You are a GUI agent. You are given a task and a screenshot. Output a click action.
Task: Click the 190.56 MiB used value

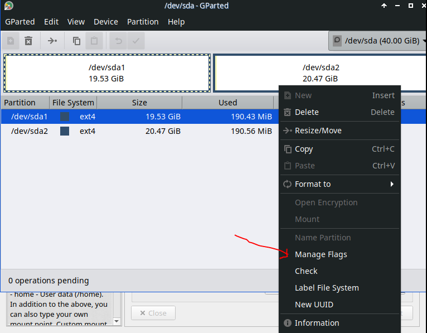click(251, 131)
